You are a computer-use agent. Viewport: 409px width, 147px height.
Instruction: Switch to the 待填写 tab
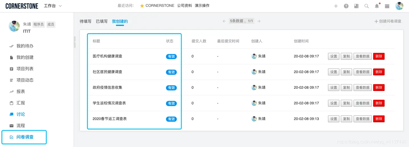tap(85, 21)
